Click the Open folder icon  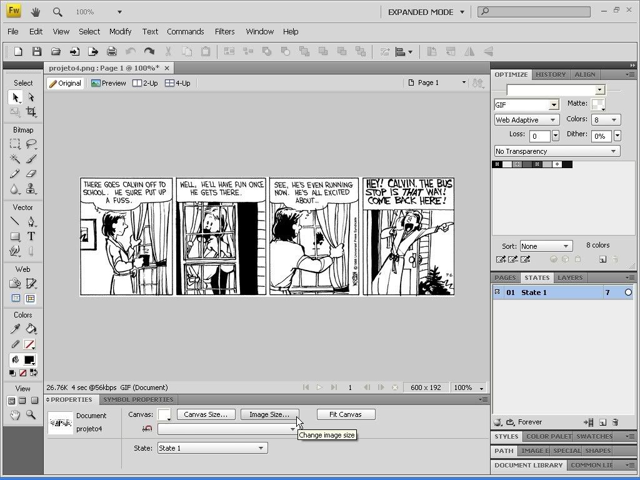point(56,51)
